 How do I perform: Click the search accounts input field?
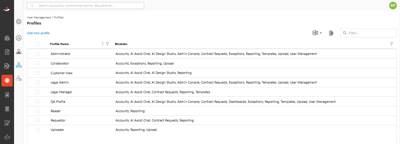(x=86, y=6)
